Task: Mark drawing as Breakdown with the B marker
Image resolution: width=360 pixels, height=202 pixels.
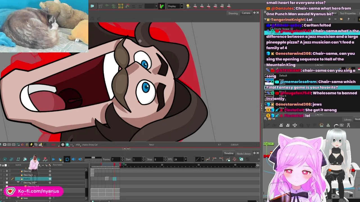Action: point(202,6)
